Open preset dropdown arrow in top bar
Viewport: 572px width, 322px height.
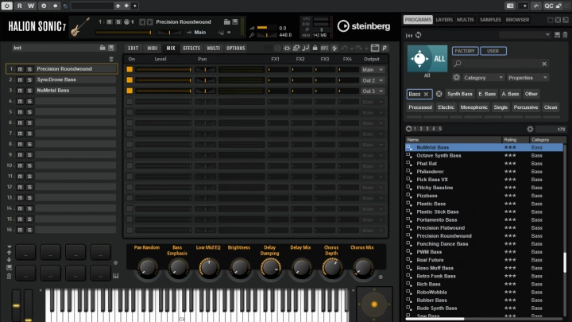135,6
